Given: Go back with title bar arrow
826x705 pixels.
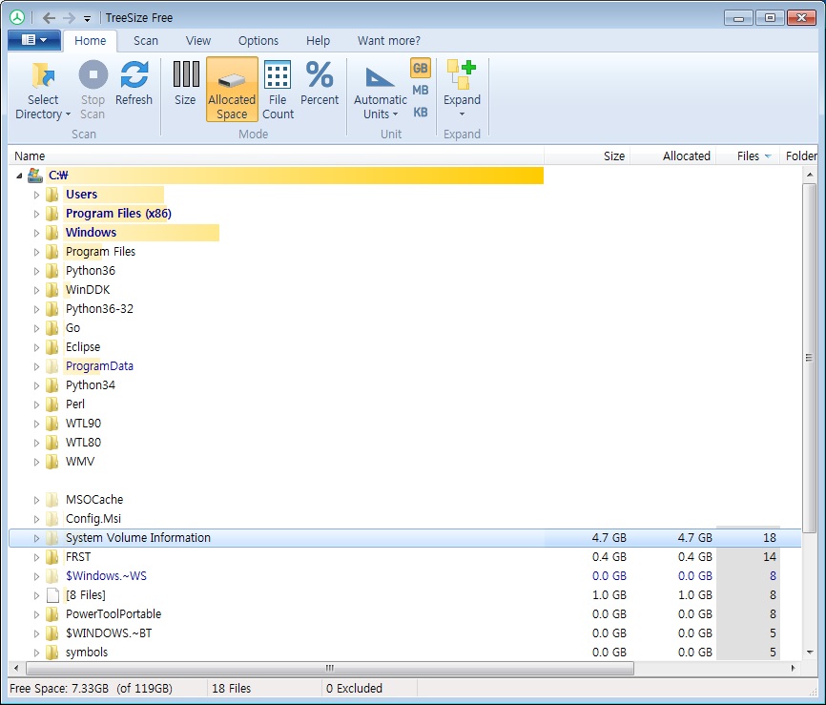Looking at the screenshot, I should pyautogui.click(x=49, y=18).
